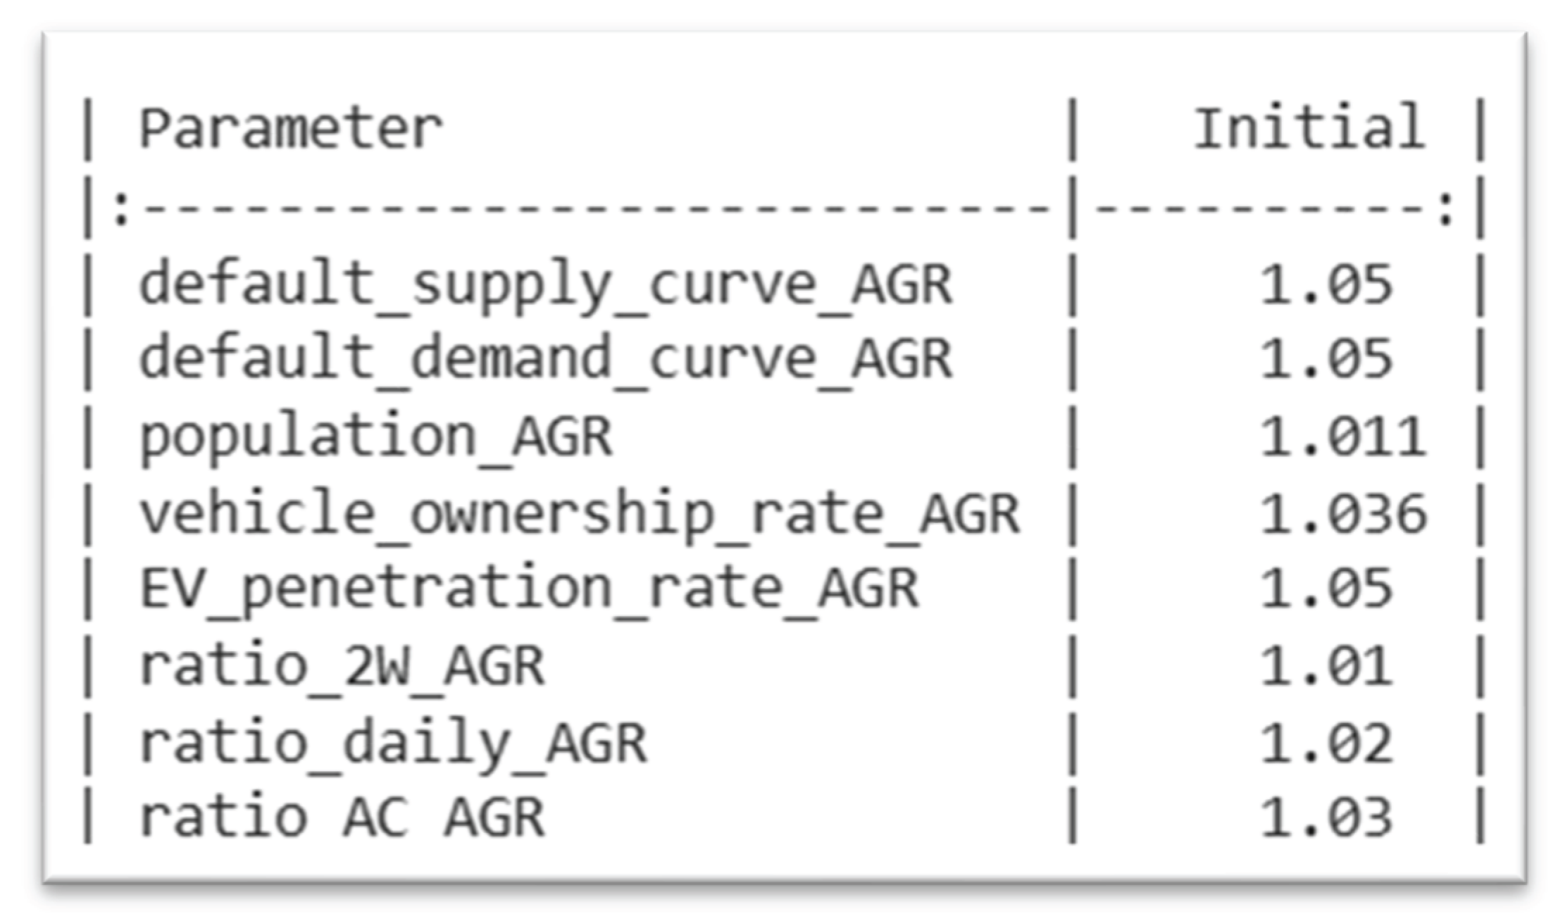Click the EV_penetration_rate_AGR parameter name

click(529, 589)
